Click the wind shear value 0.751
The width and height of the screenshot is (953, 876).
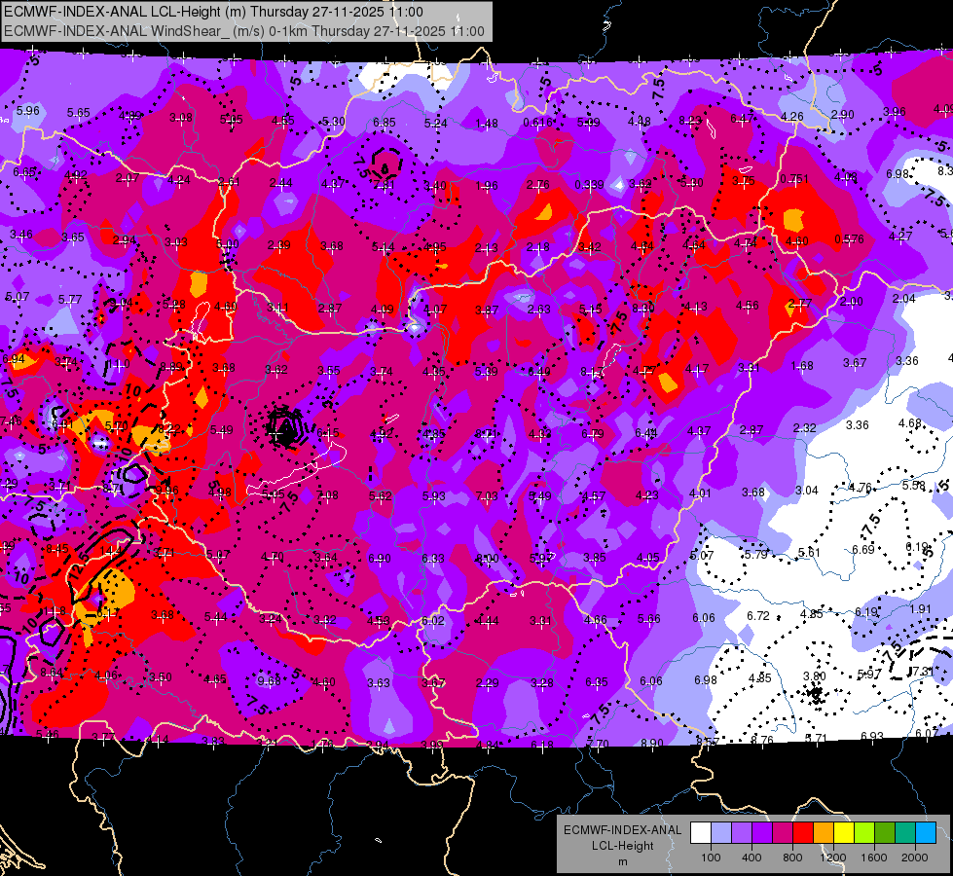pos(794,179)
